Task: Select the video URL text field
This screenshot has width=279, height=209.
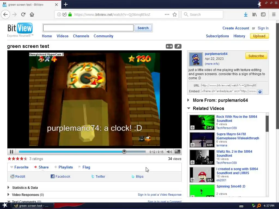Action: [229, 85]
